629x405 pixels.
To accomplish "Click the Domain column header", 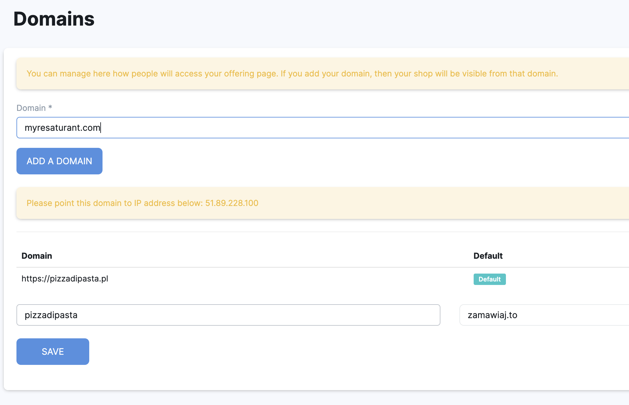I will [x=37, y=256].
